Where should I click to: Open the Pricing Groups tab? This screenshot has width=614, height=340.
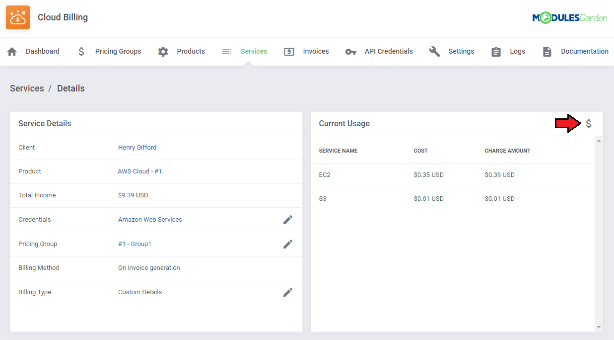tap(118, 51)
